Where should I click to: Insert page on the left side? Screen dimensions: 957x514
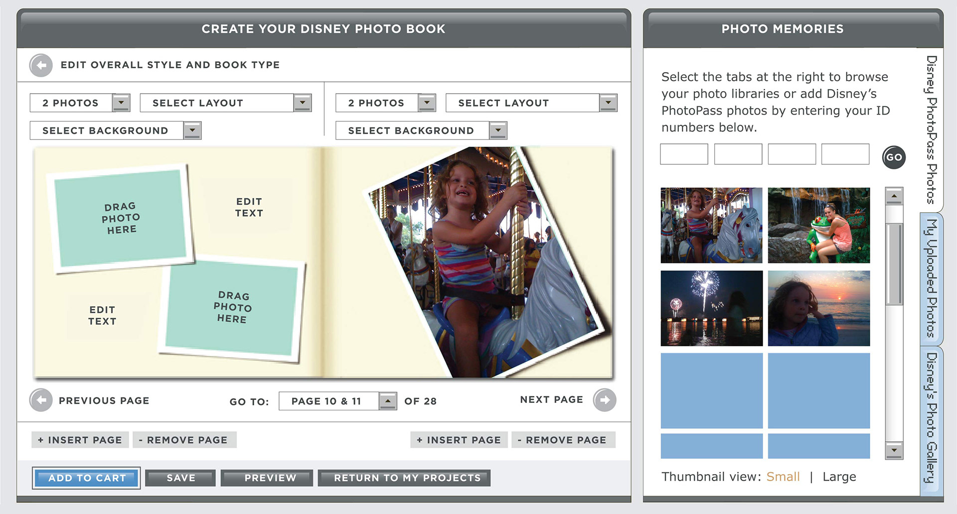(x=80, y=440)
